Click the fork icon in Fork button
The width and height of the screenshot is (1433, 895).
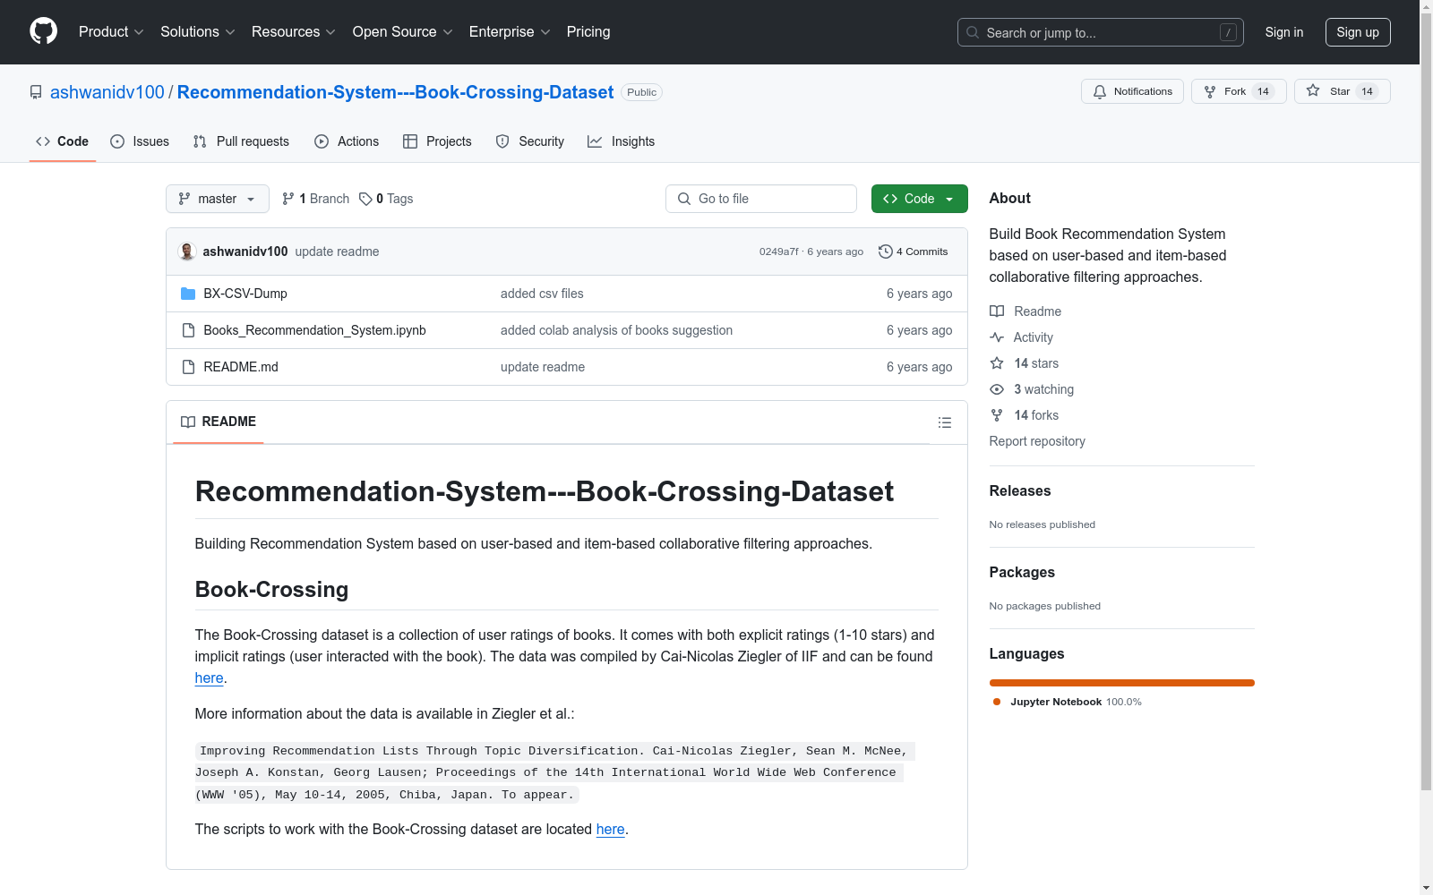point(1210,91)
